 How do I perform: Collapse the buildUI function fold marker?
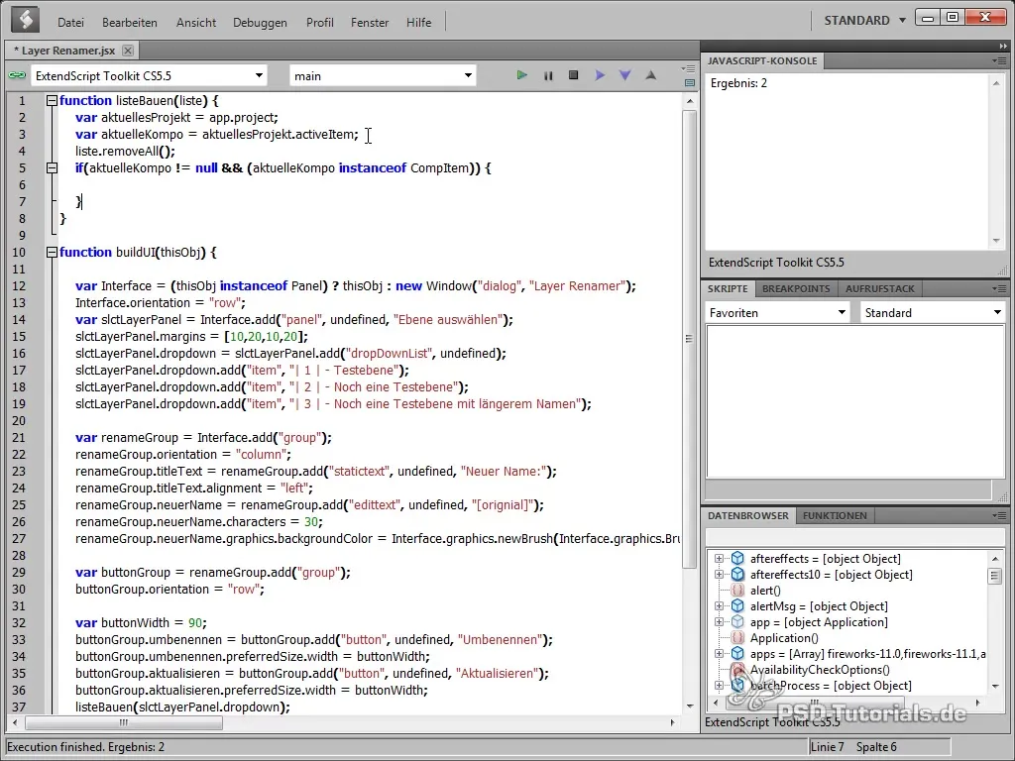52,253
